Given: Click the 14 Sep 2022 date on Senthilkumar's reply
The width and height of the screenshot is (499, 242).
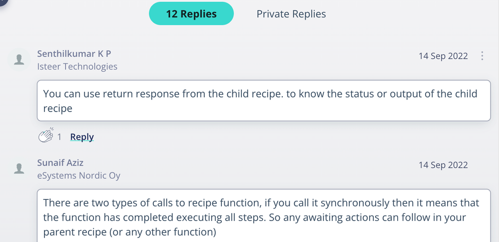Looking at the screenshot, I should pos(443,56).
